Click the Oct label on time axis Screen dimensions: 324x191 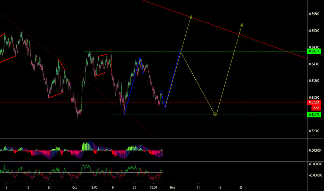coord(74,188)
